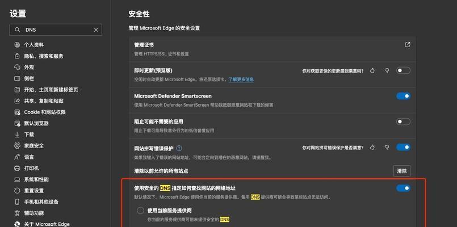Go to 侧栏 settings
Viewport: 457px width, 227px height.
coord(29,78)
